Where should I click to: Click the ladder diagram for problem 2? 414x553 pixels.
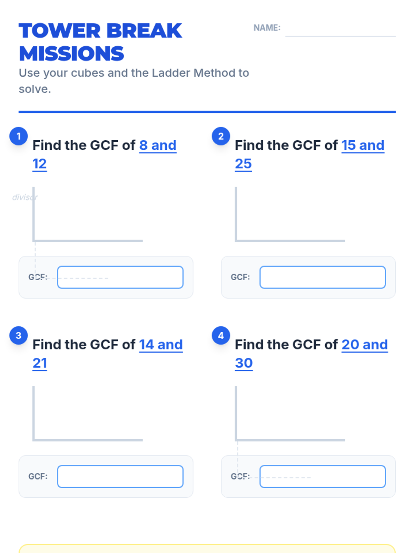290,214
